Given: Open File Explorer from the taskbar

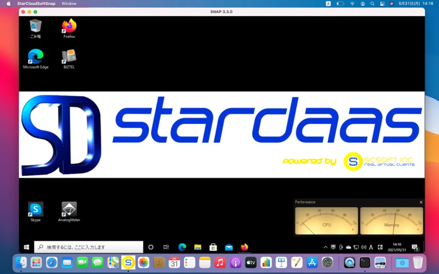Looking at the screenshot, I should pos(198,247).
